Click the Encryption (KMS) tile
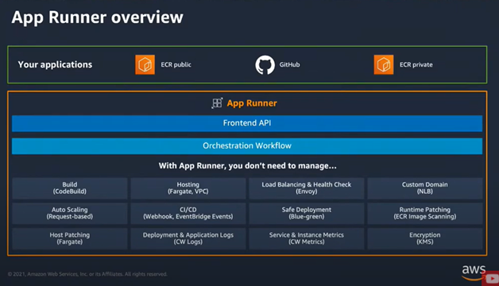Image resolution: width=499 pixels, height=286 pixels. pos(425,238)
